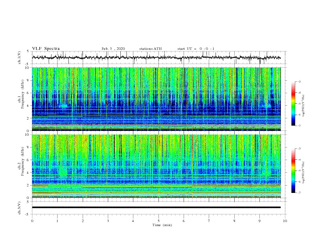
Task: Select the "start UT = 0 :0 :1" text
Action: [196, 49]
